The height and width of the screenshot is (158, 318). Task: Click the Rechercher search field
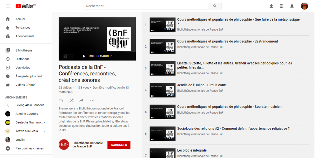coord(146,6)
